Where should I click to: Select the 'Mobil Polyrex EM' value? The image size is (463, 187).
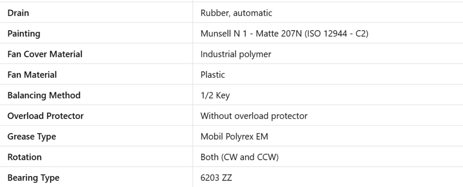234,136
